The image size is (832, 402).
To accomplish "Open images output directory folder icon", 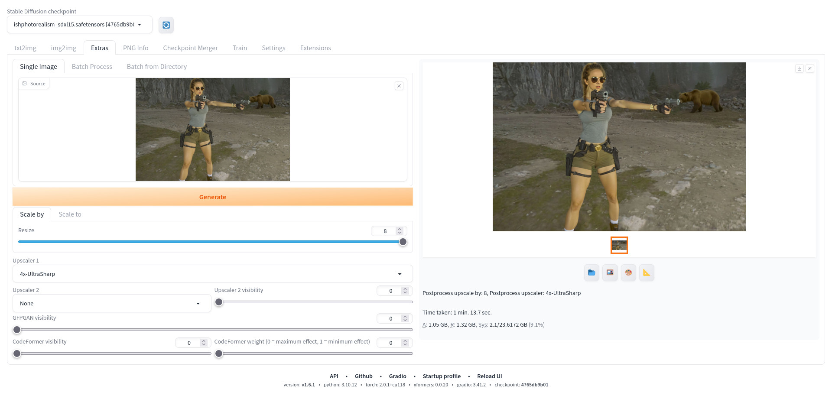I will coord(591,272).
